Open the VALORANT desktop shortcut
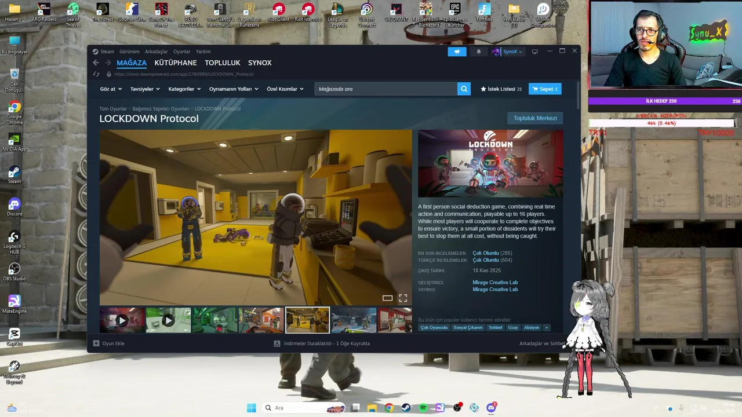Screen dimensions: 742x417 pos(396,12)
